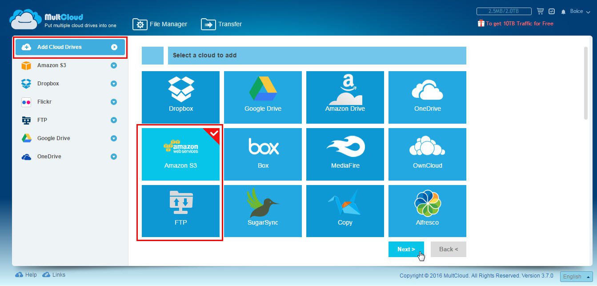597x286 pixels.
Task: Click the gift box icon
Action: [481, 23]
